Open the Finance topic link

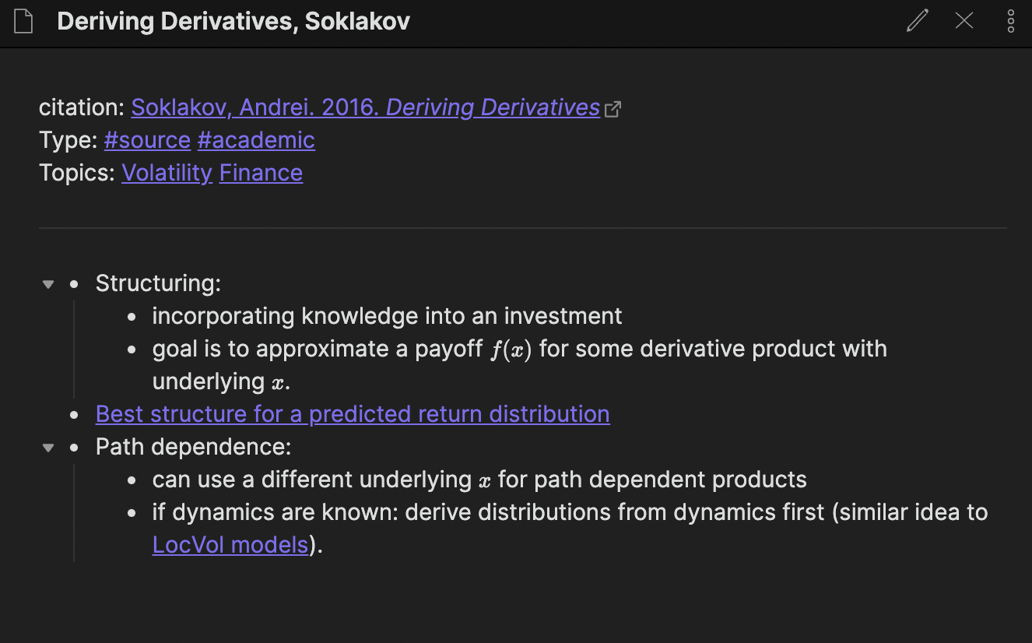(261, 173)
